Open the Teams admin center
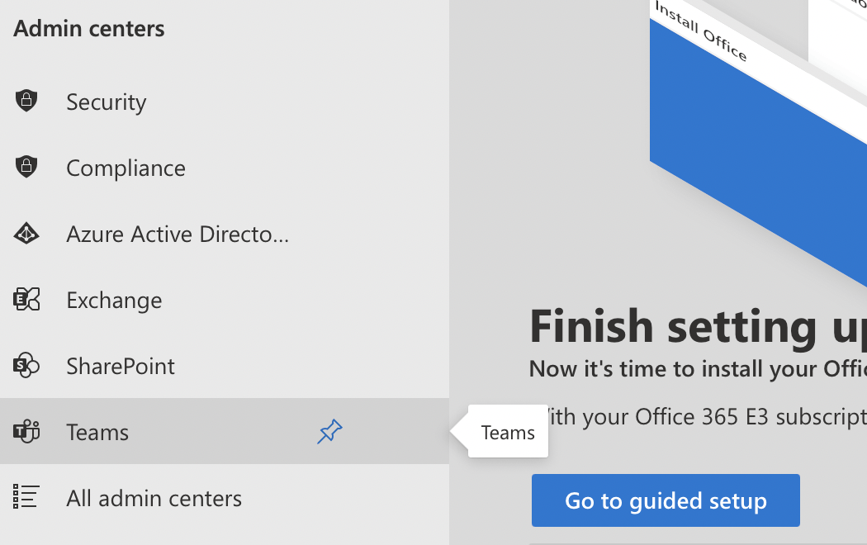 coord(97,433)
